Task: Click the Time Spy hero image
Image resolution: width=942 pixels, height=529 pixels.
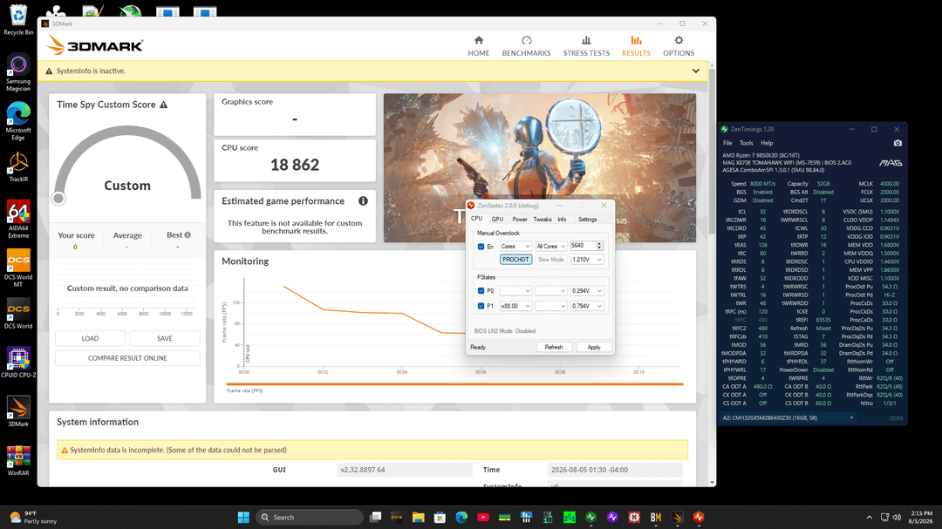Action: tap(540, 167)
